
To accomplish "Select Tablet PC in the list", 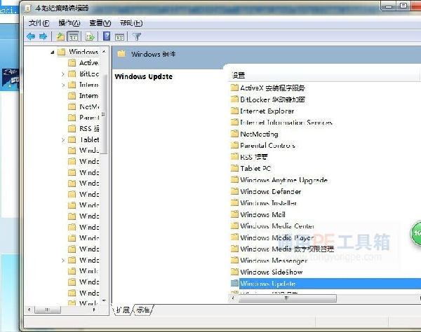I will (x=250, y=169).
